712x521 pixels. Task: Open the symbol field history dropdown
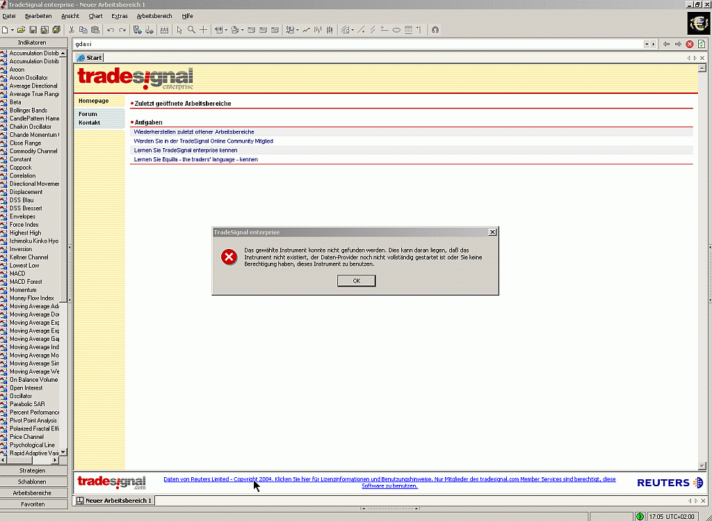coord(647,44)
